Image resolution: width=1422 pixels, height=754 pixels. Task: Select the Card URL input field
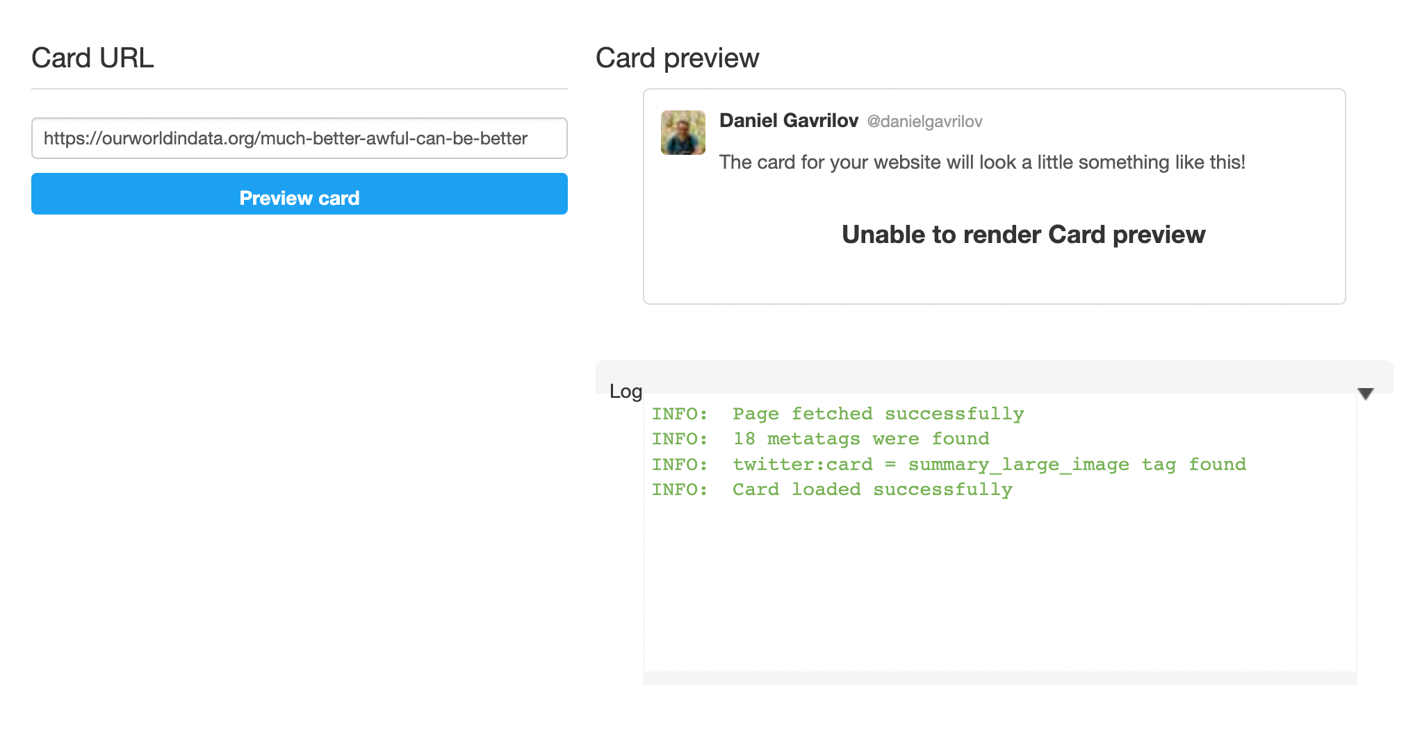click(x=299, y=138)
